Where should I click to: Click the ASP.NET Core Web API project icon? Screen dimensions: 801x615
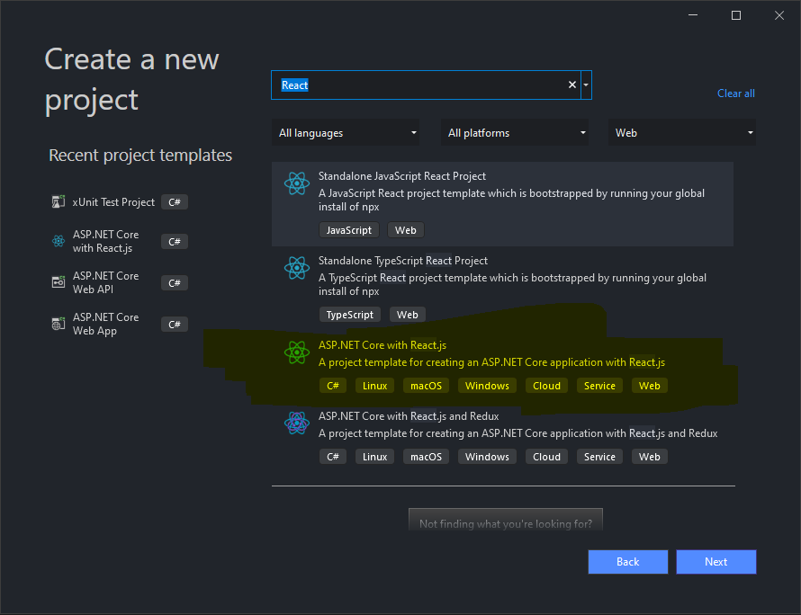(58, 281)
